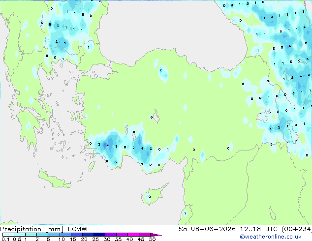312x241 pixels.
Task: Pick the 30–35 mm purple legend swatch
Action: (110, 235)
